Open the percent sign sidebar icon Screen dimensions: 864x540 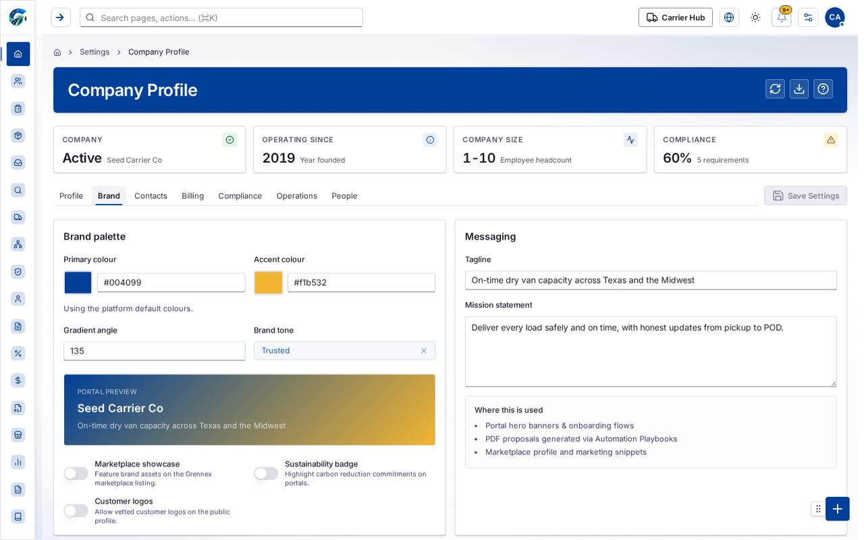(x=18, y=353)
